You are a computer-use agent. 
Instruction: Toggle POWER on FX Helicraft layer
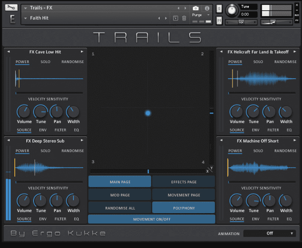tap(235, 62)
